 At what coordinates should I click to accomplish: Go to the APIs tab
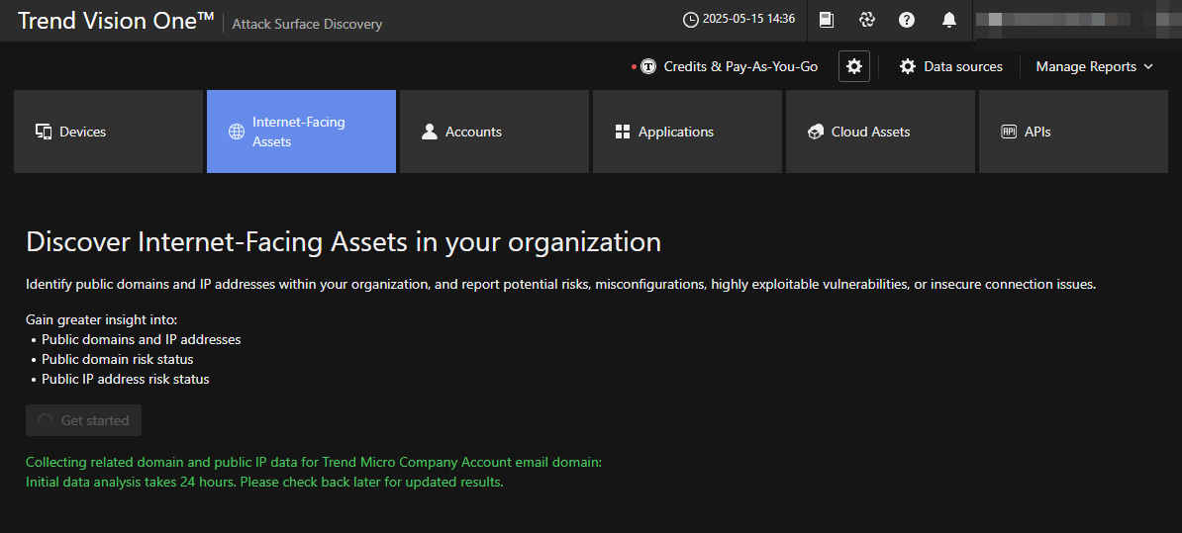[1073, 132]
